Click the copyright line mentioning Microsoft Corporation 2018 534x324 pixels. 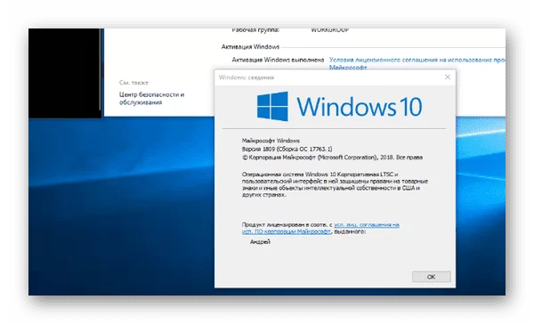[332, 157]
